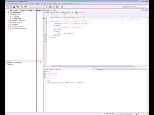This screenshot has height=115, width=154.
Task: Click the BUILD finished line in the output
Action: click(65, 82)
